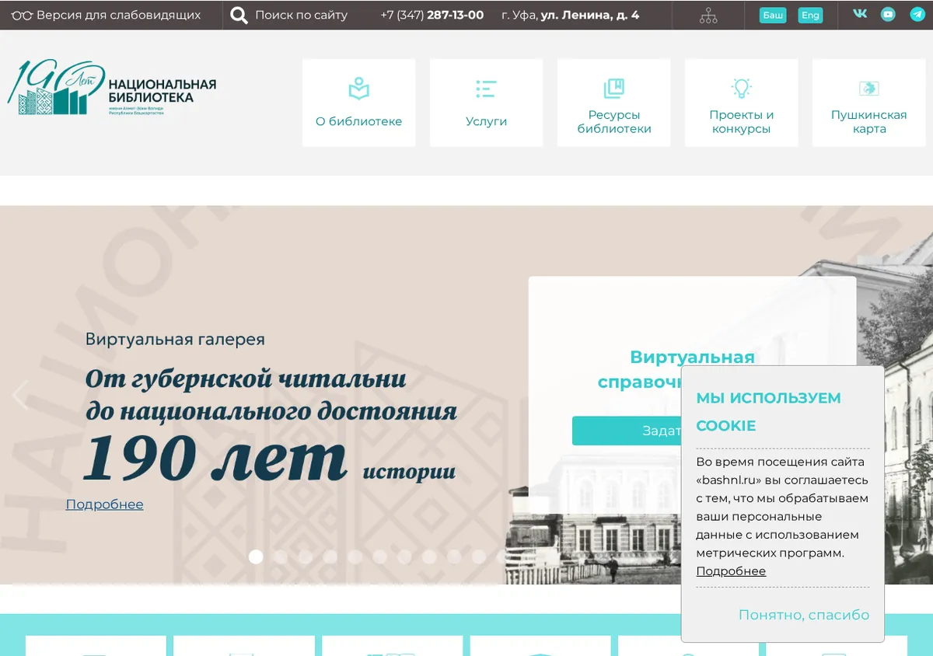Open the Услуги menu
The width and height of the screenshot is (933, 656).
(x=486, y=103)
